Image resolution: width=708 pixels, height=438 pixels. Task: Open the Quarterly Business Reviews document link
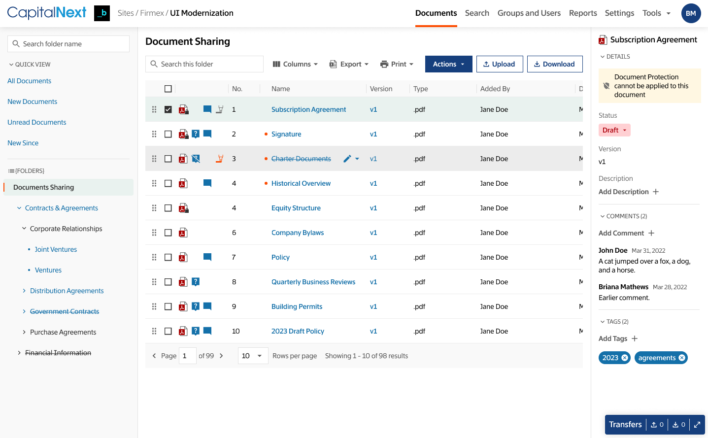pyautogui.click(x=313, y=282)
